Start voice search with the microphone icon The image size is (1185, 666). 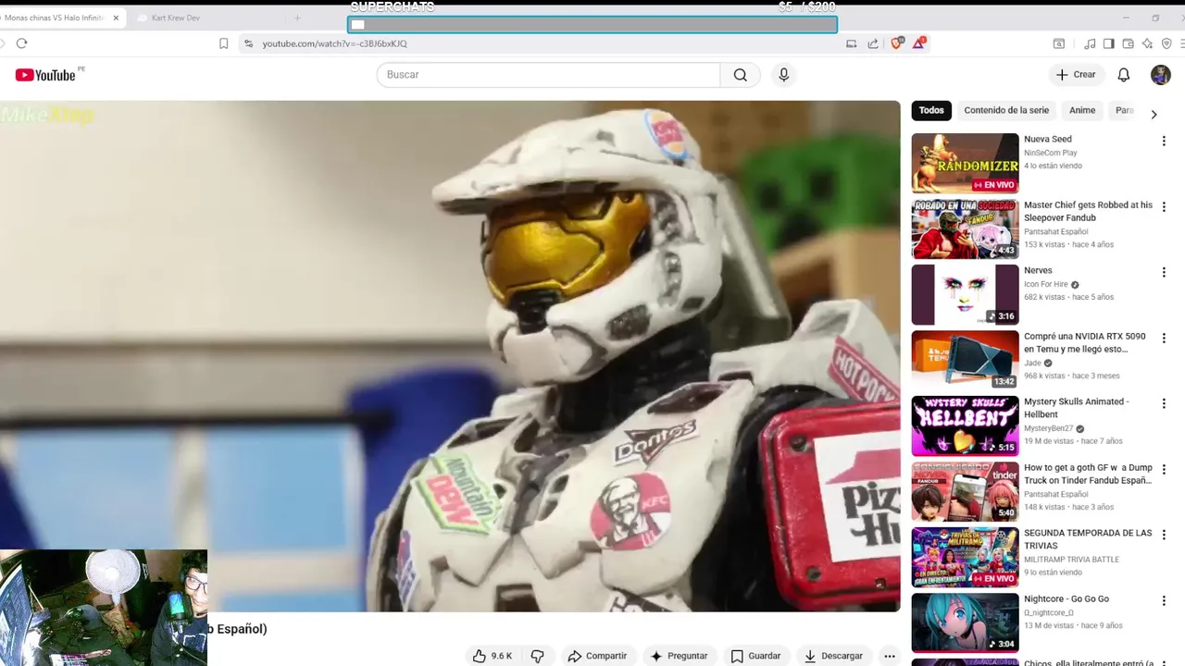(784, 75)
